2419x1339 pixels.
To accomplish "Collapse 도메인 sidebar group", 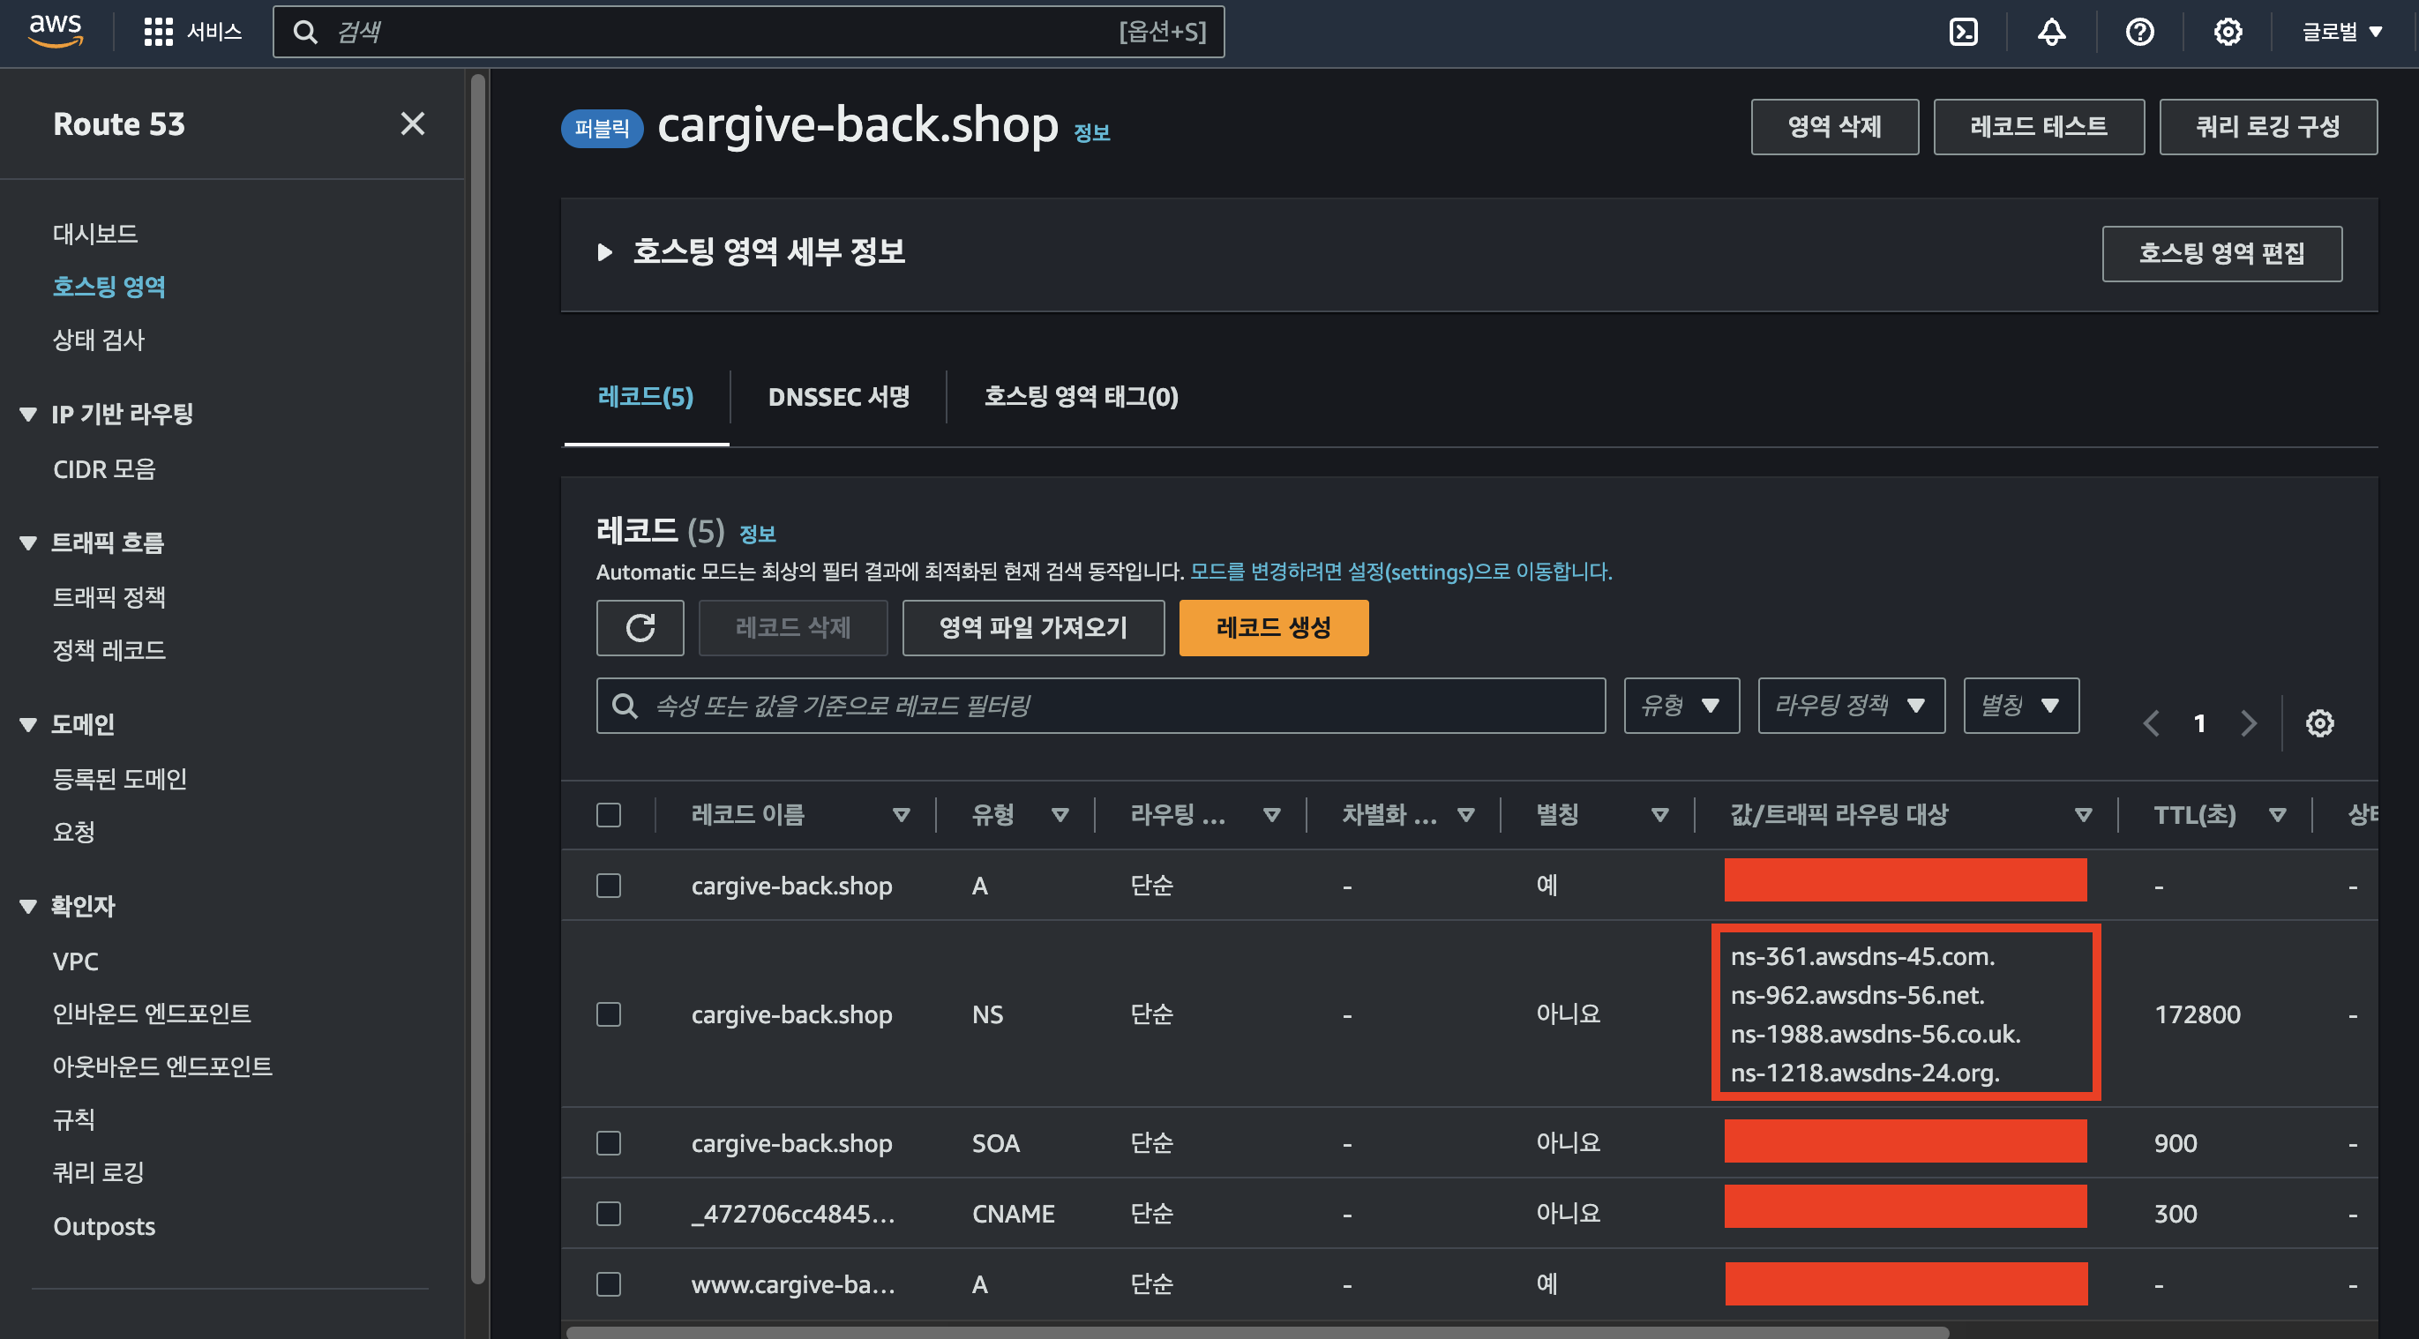I will click(x=28, y=724).
